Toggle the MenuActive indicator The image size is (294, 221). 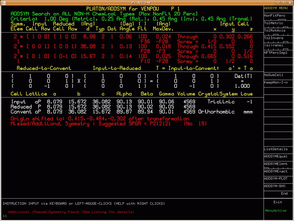pyautogui.click(x=275, y=211)
